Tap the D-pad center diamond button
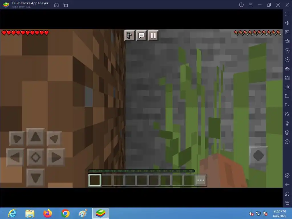 [36, 157]
